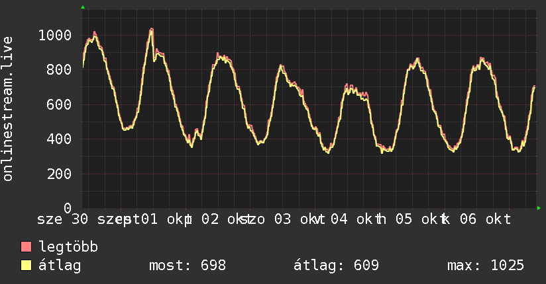
Task: Click the sze 30 date label
Action: 63,219
